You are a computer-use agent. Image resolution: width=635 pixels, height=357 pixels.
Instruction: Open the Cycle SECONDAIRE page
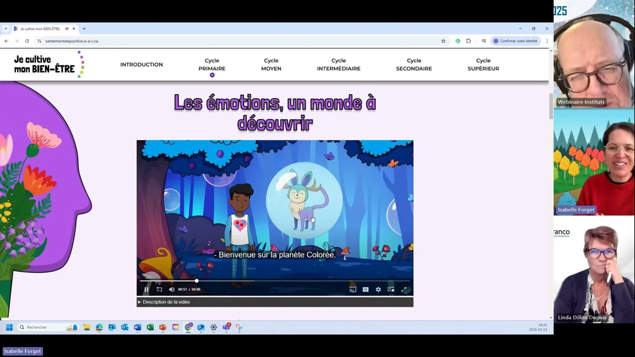click(414, 64)
